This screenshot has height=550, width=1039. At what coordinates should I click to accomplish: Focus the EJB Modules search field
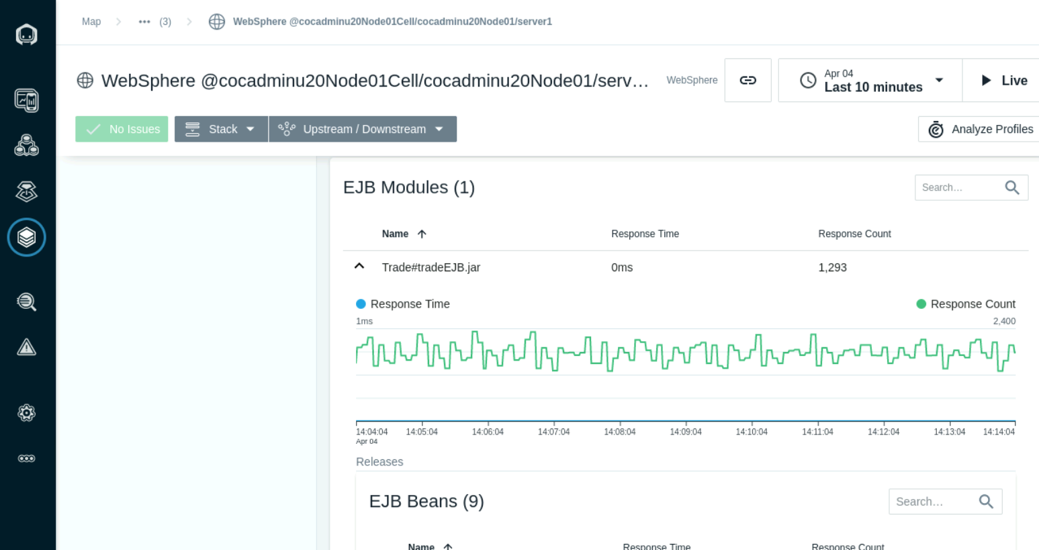click(x=971, y=187)
